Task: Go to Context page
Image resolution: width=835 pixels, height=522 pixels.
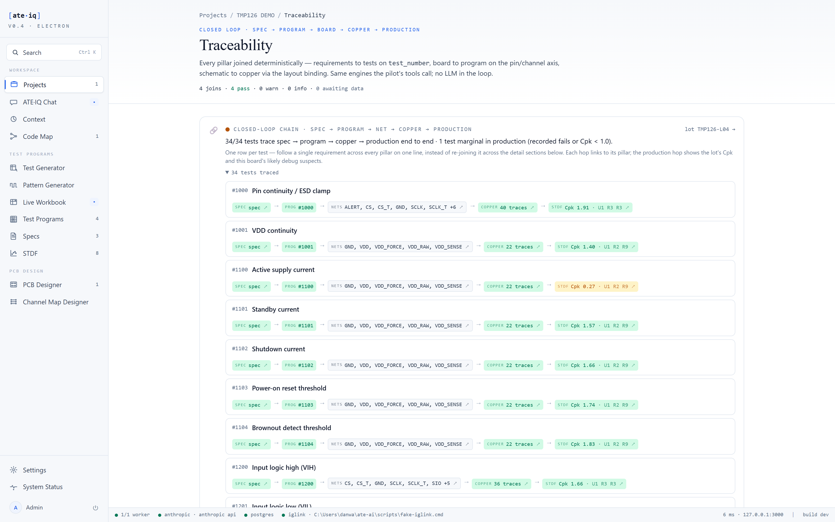Action: pos(54,119)
